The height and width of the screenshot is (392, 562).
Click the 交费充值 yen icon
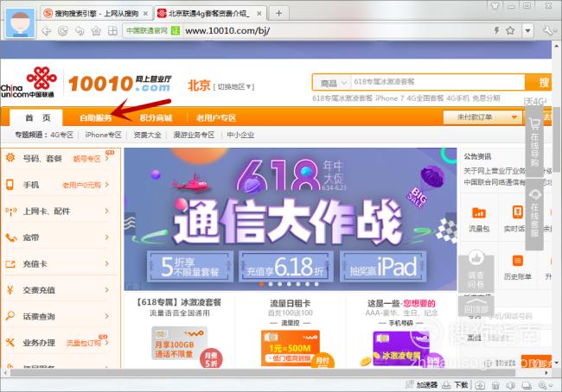coord(10,289)
